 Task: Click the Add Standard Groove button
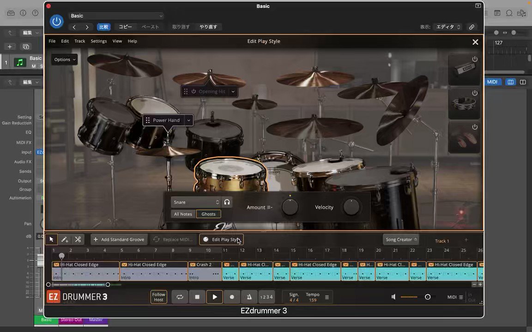click(x=119, y=239)
